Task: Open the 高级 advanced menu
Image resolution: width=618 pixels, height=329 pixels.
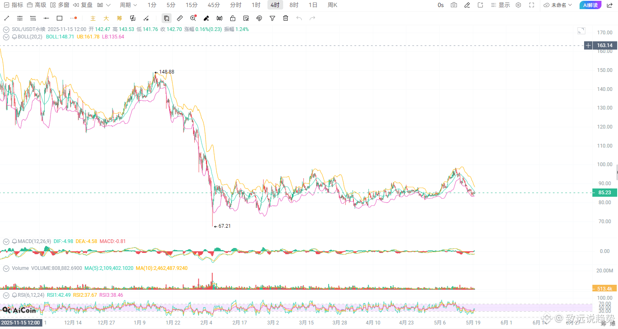Action: [36, 5]
